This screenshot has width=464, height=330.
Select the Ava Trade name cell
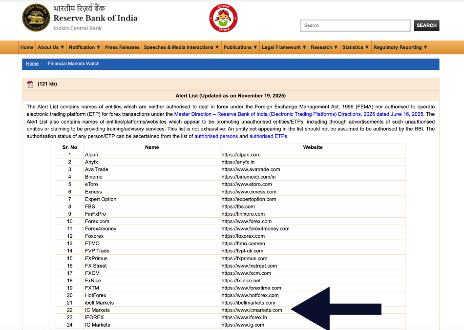pyautogui.click(x=152, y=169)
